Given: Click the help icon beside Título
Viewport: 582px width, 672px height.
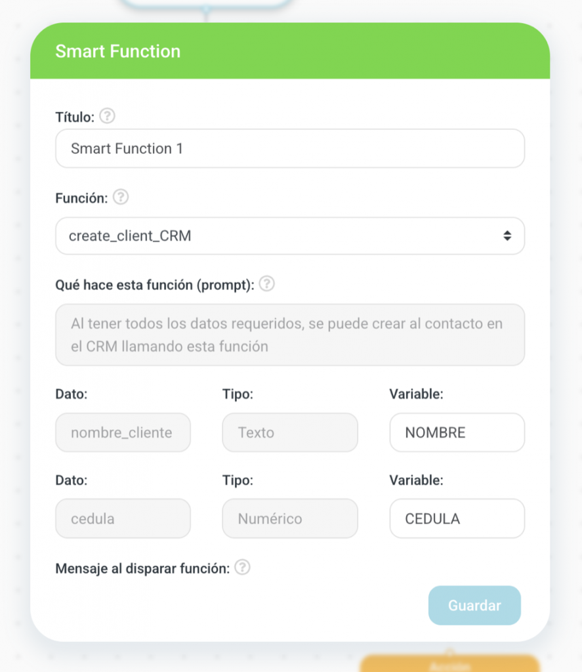Looking at the screenshot, I should coord(107,117).
